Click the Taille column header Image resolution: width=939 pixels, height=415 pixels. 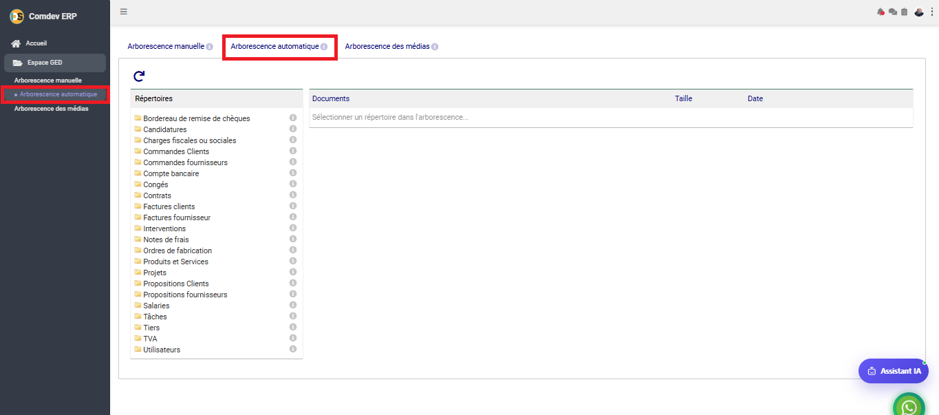click(683, 98)
